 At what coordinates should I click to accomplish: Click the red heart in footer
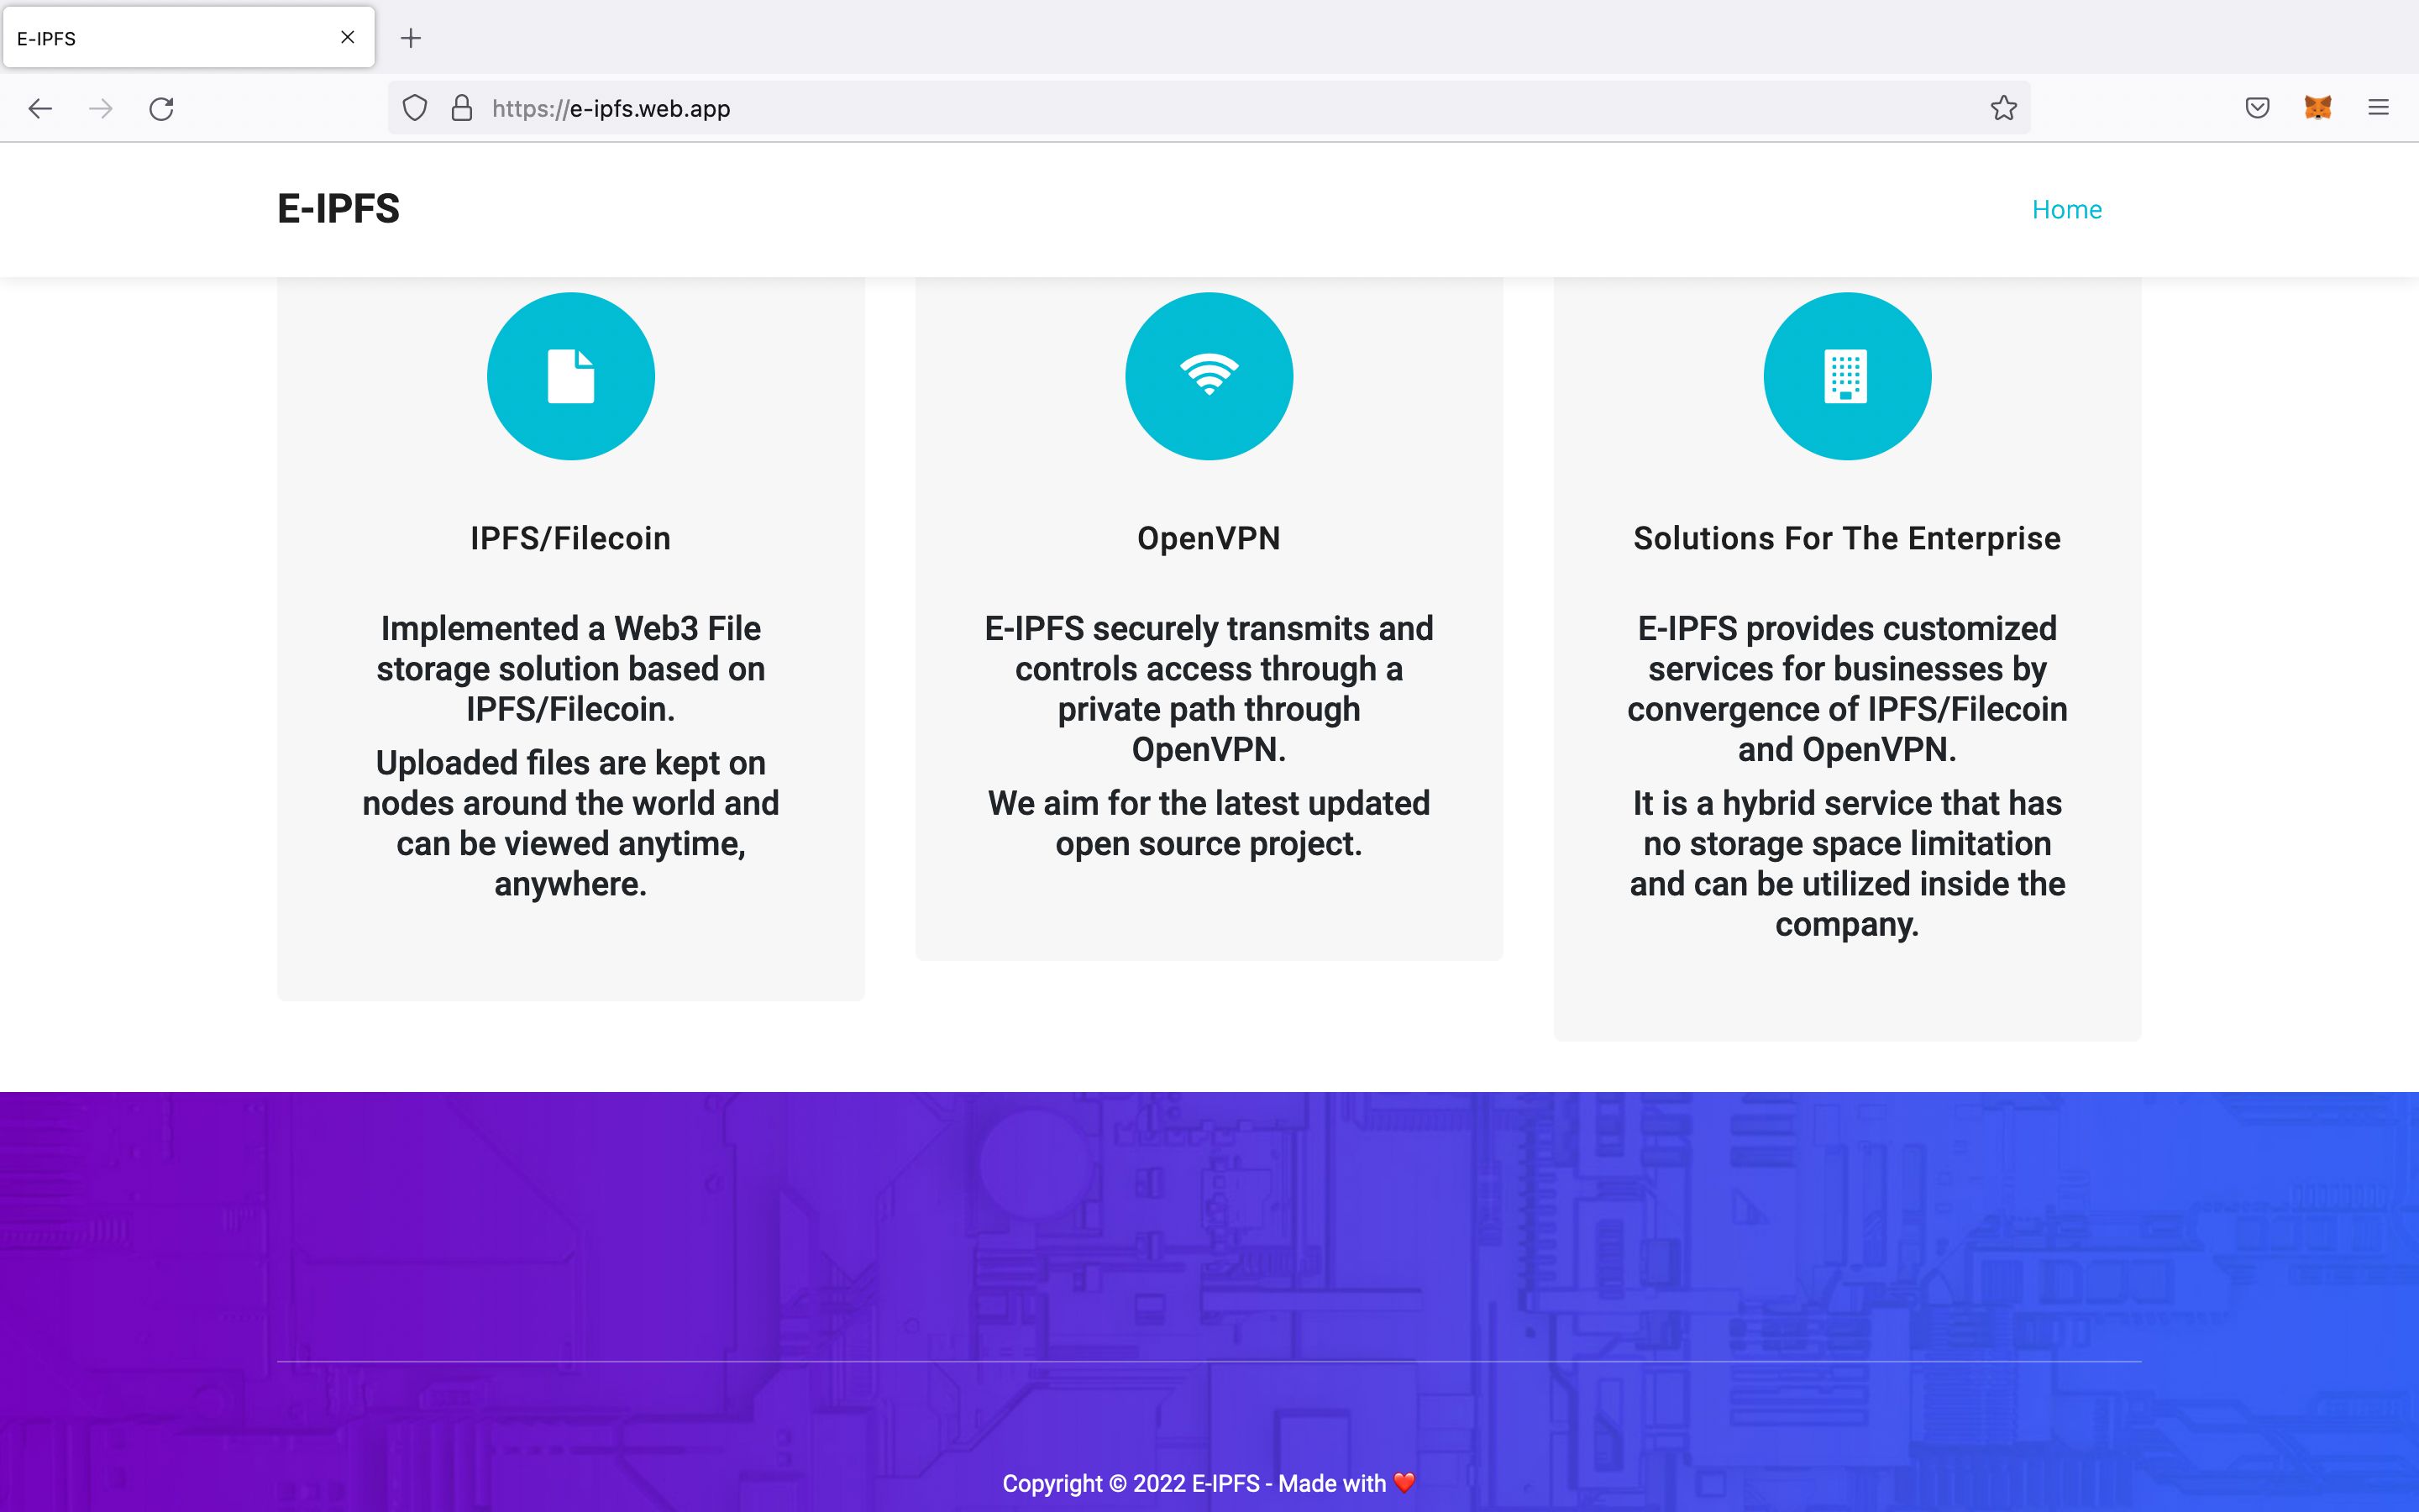pos(1404,1483)
